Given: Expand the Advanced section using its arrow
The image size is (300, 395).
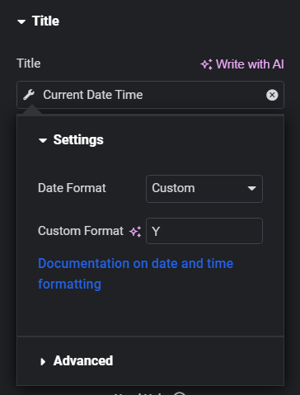Looking at the screenshot, I should (43, 361).
